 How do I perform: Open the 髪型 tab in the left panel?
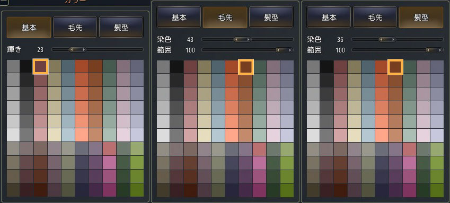[x=121, y=27]
